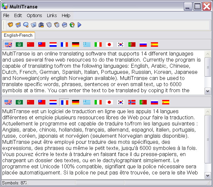Image resolution: width=213 pixels, height=187 pixels.
Task: Print using the printer icon
Action: (41, 25)
